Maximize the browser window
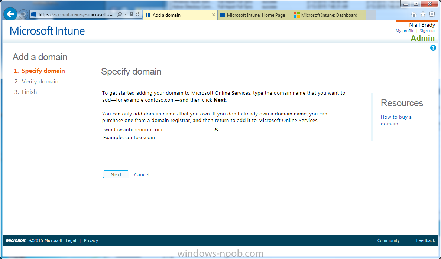The image size is (441, 259). click(x=416, y=4)
